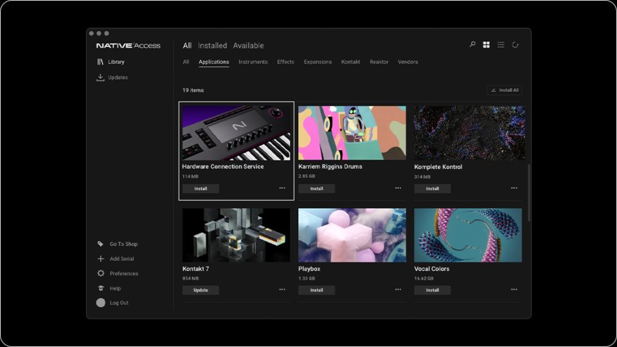This screenshot has width=617, height=347.
Task: Show only Installed products tab
Action: pyautogui.click(x=212, y=46)
